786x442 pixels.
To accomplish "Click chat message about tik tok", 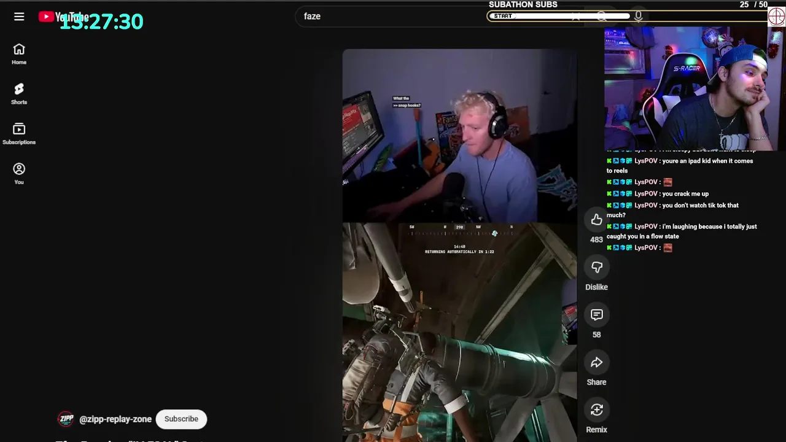I will (672, 210).
